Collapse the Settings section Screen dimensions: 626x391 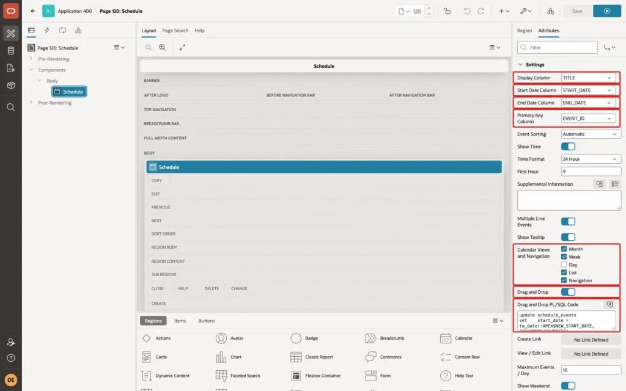point(520,65)
